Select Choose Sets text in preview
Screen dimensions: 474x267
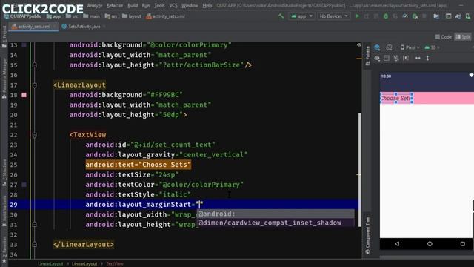coord(396,99)
